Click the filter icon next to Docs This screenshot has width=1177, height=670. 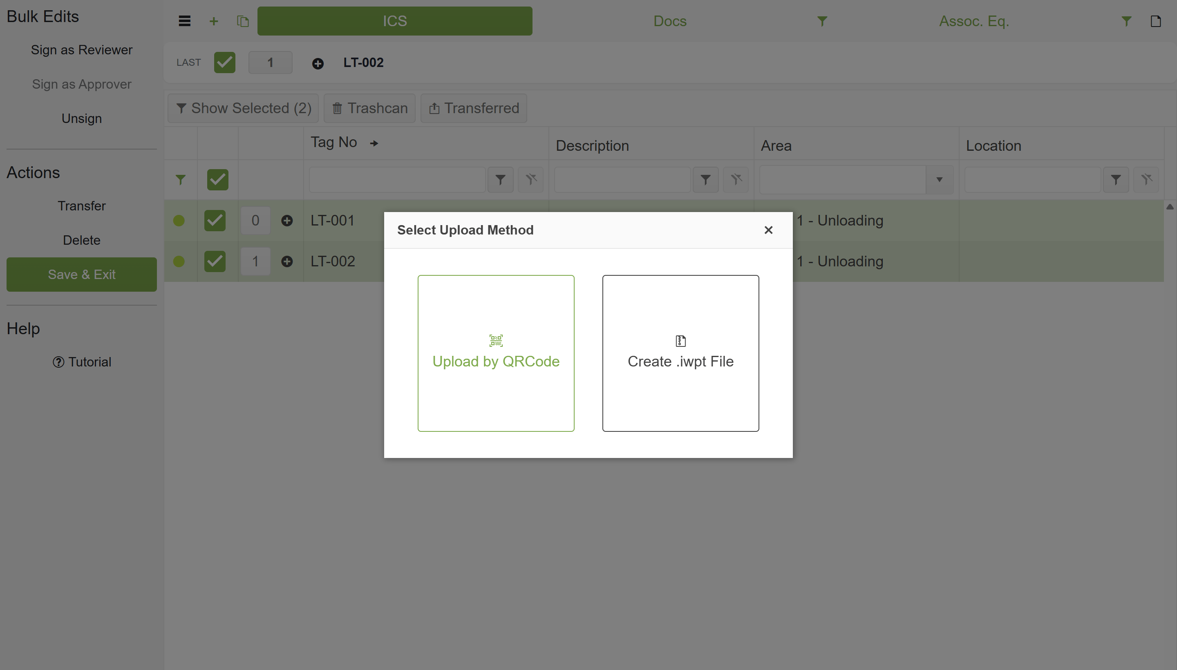point(822,21)
